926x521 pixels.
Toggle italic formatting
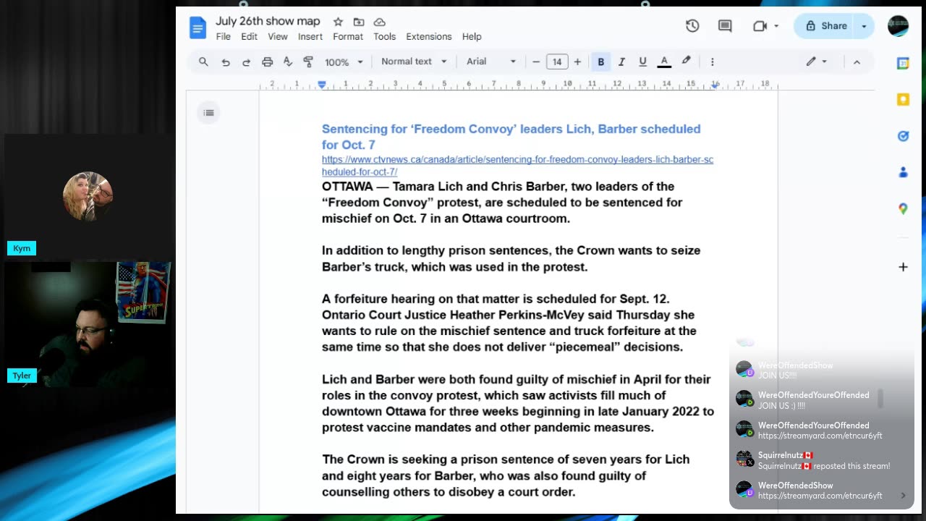click(621, 62)
